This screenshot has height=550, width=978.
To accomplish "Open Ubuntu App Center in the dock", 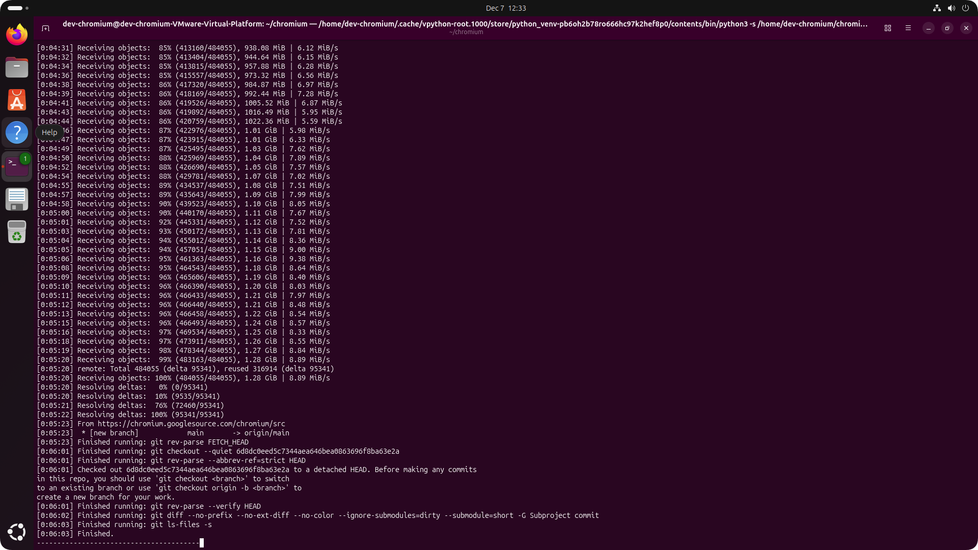I will click(x=17, y=100).
